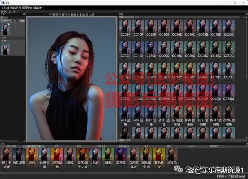Apply the CC50M preset
The width and height of the screenshot is (248, 179).
coord(228,93)
